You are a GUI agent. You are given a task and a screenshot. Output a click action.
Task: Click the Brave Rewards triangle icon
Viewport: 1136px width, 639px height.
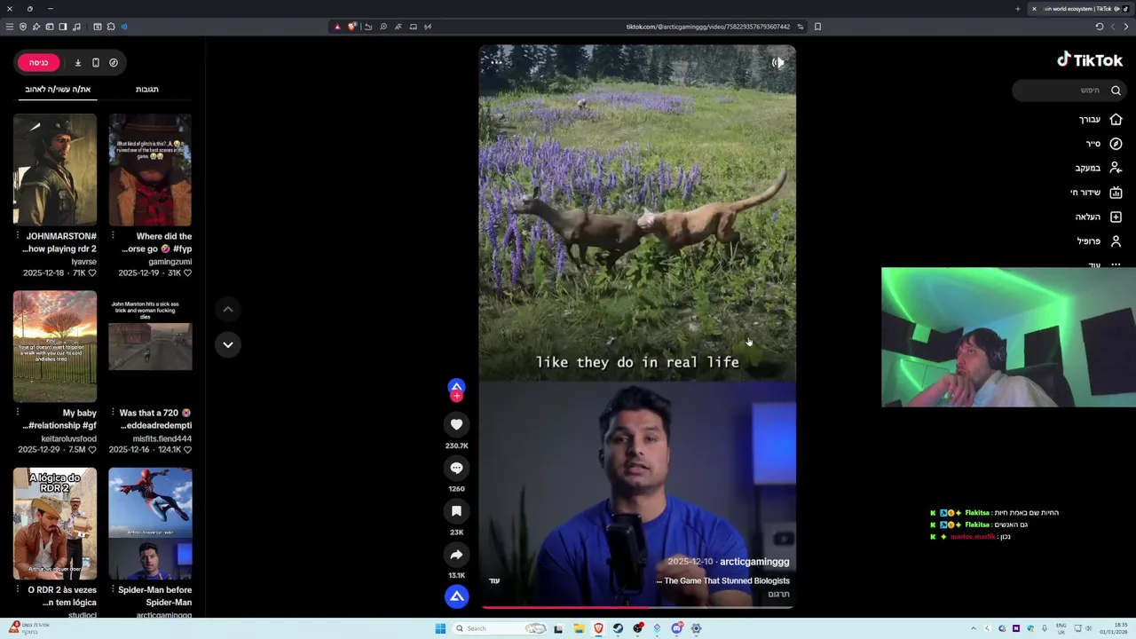[x=337, y=27]
